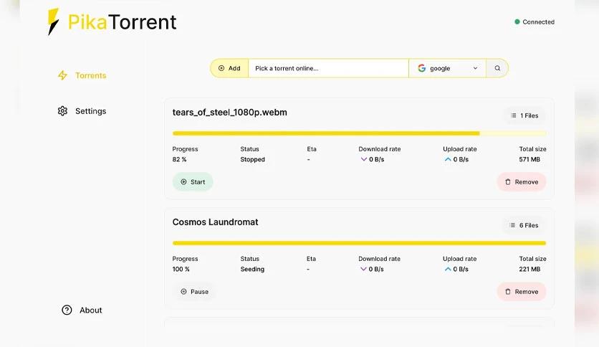Remove the tears_of_steel_1080p.webm torrent
The height and width of the screenshot is (347, 599).
(x=522, y=182)
